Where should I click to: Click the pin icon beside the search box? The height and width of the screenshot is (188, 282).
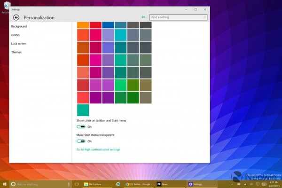tap(143, 17)
